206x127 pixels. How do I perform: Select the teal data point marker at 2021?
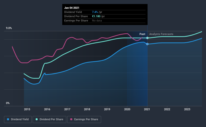(147, 38)
